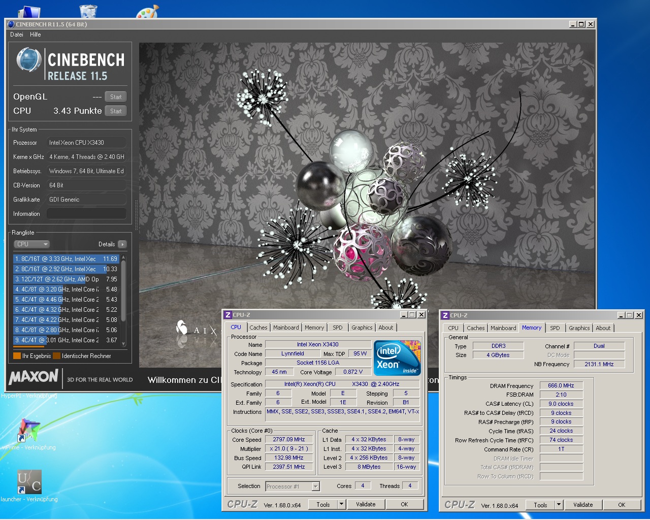The height and width of the screenshot is (520, 650).
Task: Open the CPU ranking type dropdown
Action: (31, 244)
